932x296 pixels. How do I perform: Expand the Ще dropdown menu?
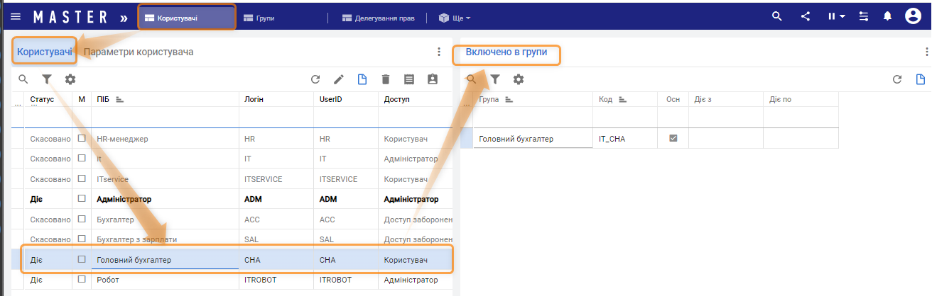(455, 17)
